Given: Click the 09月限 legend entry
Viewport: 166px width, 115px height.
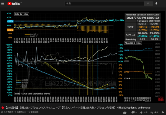Looking at the screenshot, I should [22, 83].
